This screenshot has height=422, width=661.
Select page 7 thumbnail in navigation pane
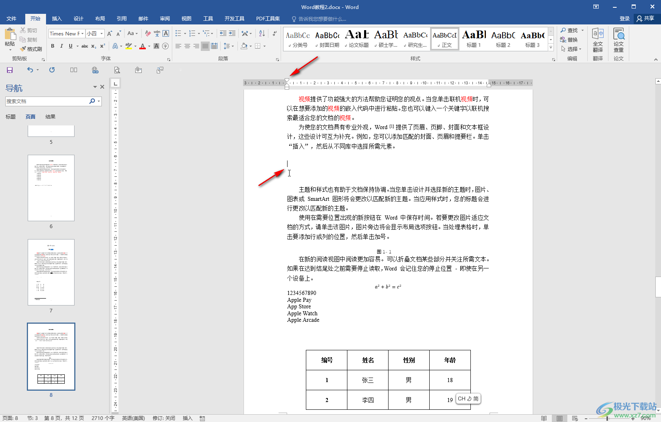click(51, 272)
